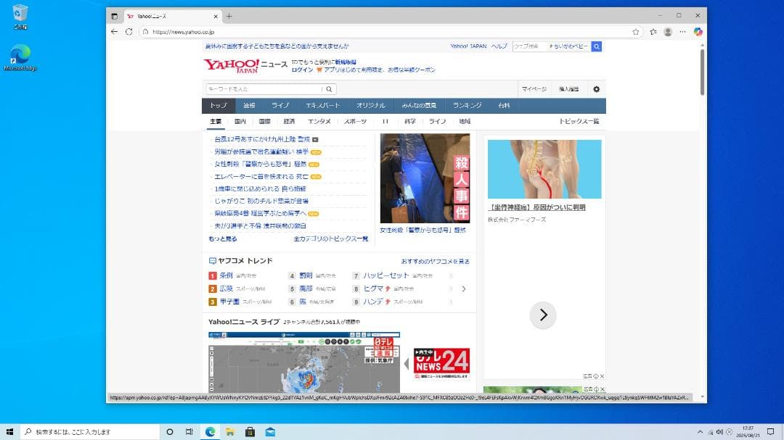Viewport: 784px width, 440px height.
Task: Click the favorites star in the address bar
Action: coord(636,32)
